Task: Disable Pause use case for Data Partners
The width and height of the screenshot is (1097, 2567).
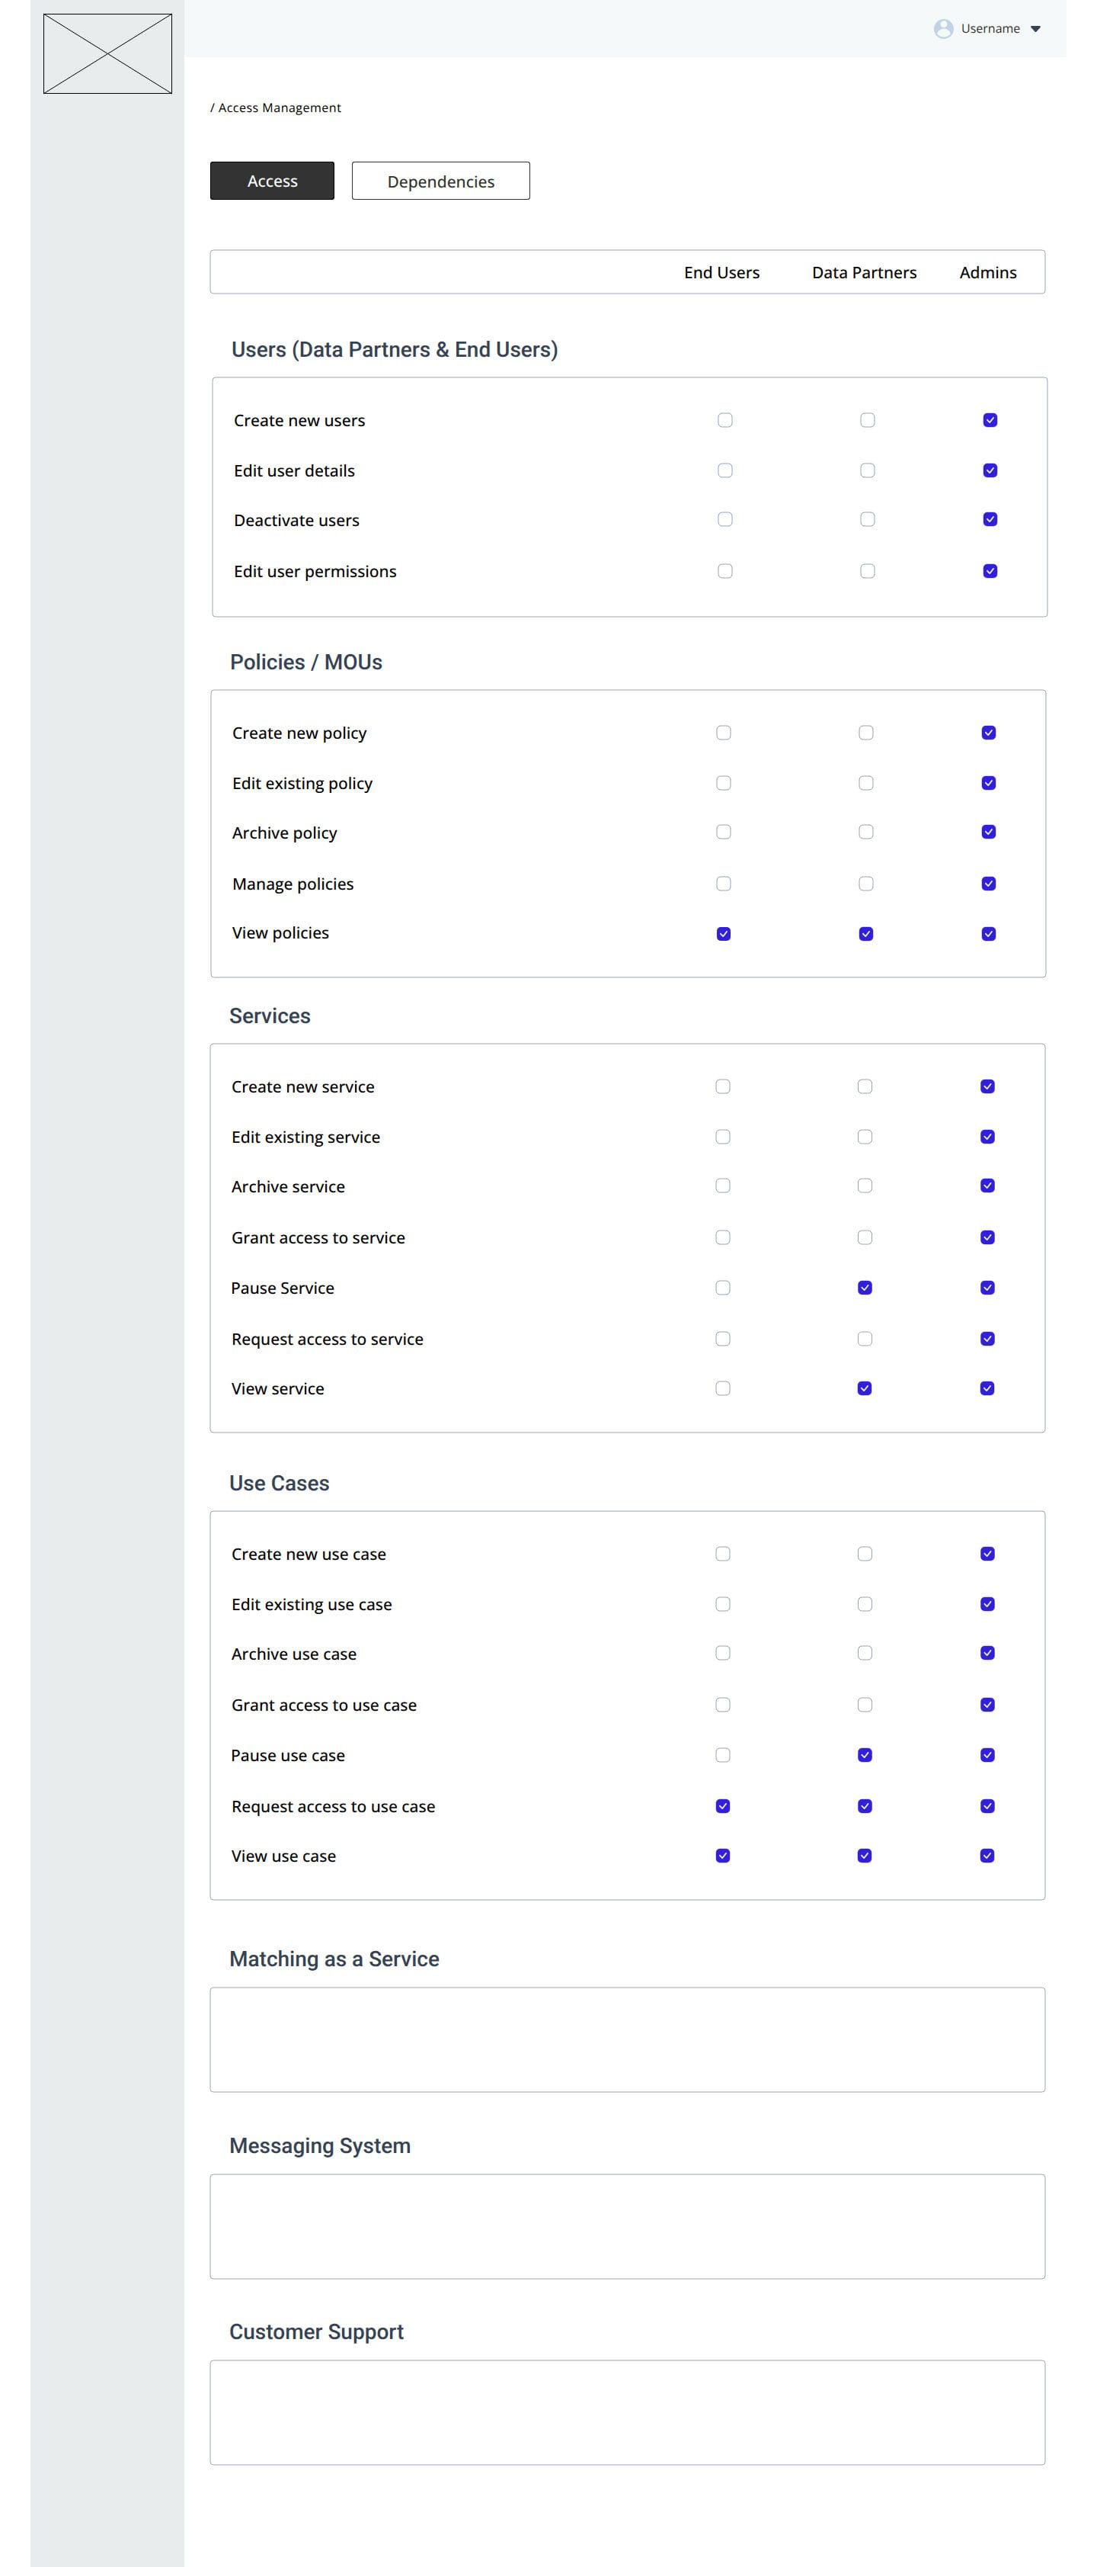Action: coord(865,1755)
